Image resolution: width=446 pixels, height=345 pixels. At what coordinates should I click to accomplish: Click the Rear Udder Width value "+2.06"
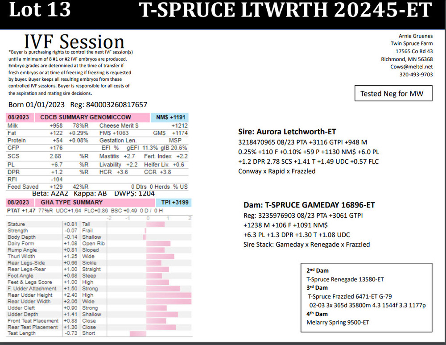(70, 301)
